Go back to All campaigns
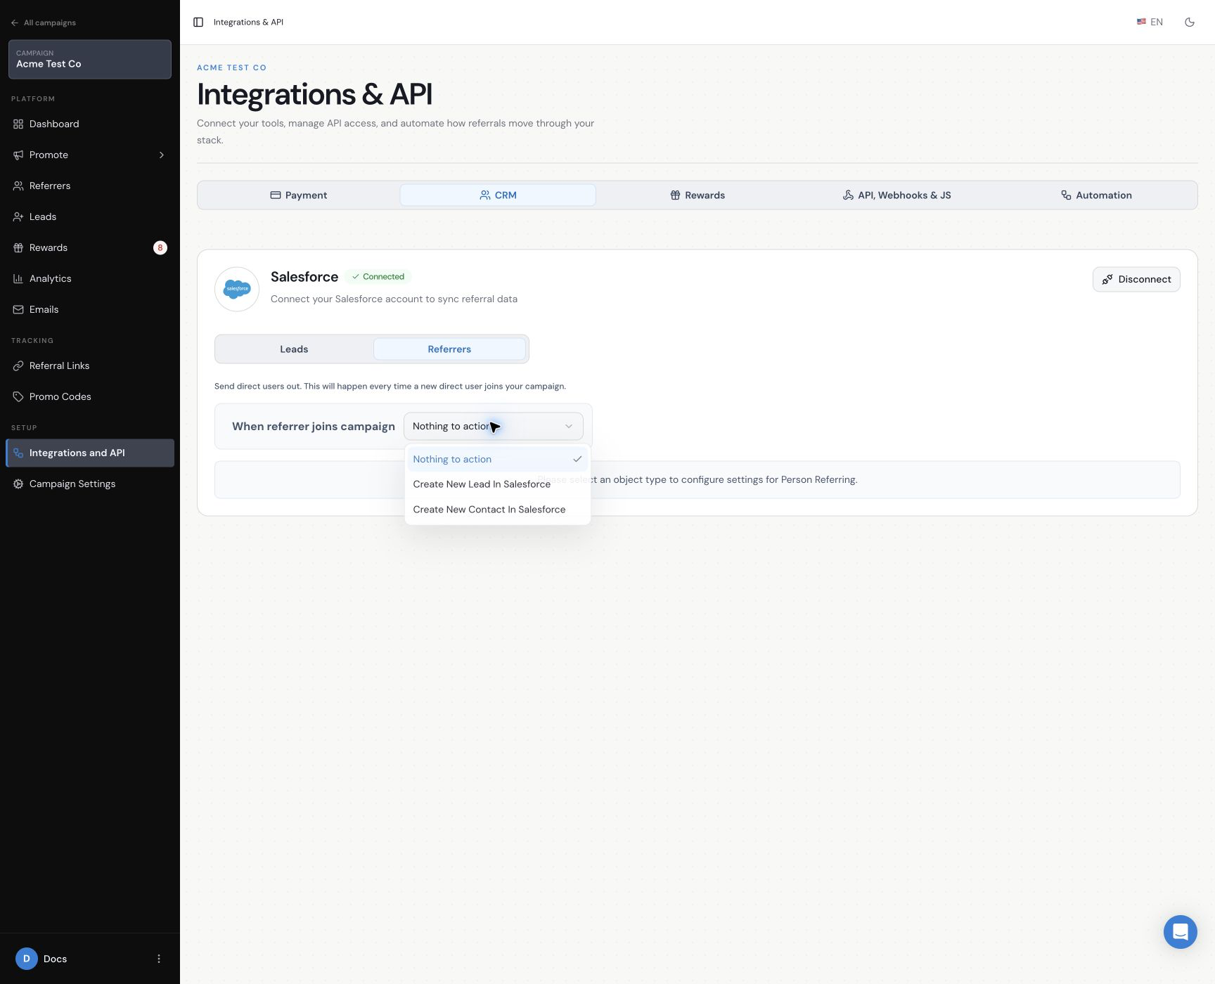This screenshot has height=984, width=1215. click(44, 22)
